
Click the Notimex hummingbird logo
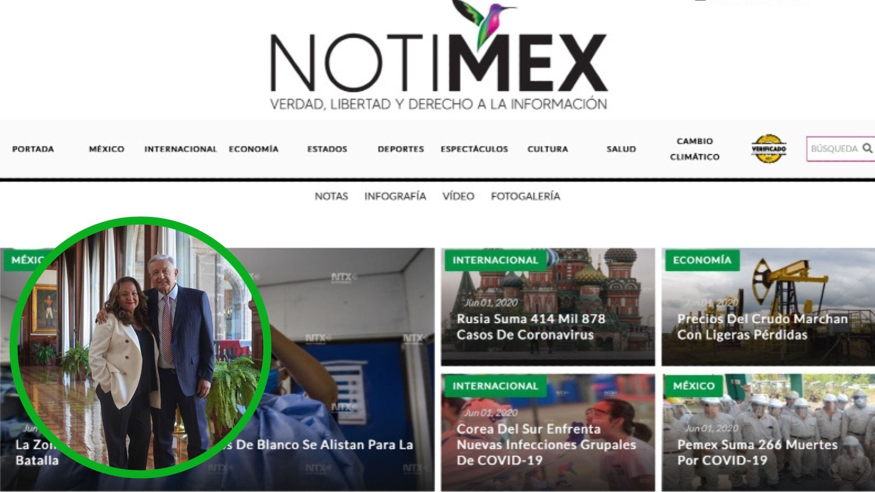click(438, 56)
